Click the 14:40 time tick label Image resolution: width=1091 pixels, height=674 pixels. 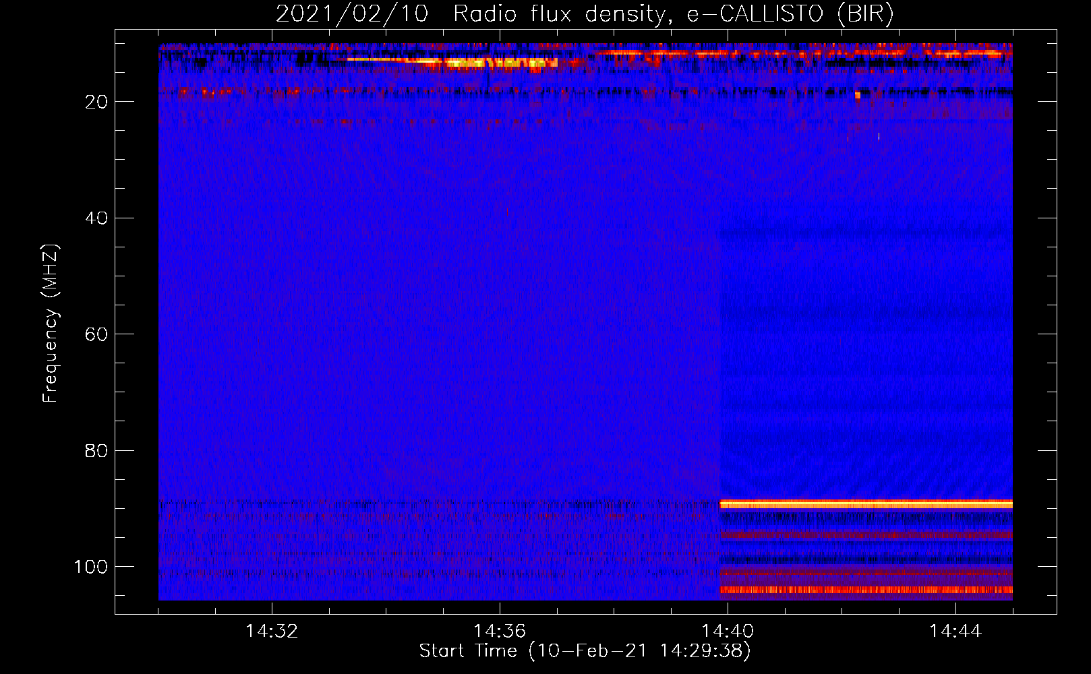click(x=728, y=632)
